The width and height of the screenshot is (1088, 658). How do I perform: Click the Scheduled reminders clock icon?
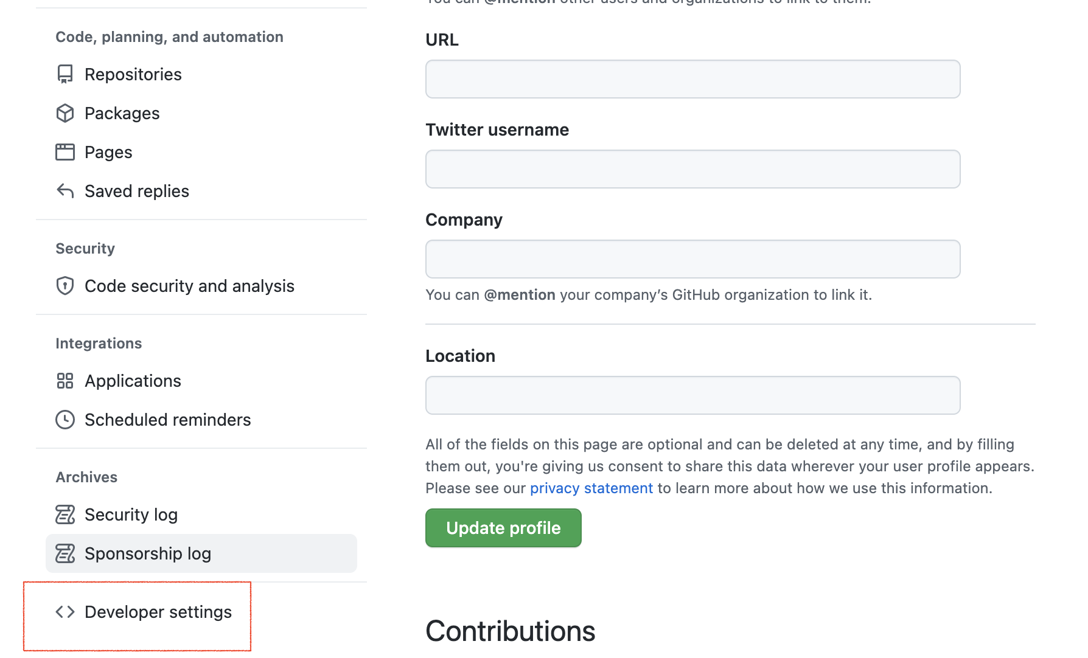coord(65,420)
